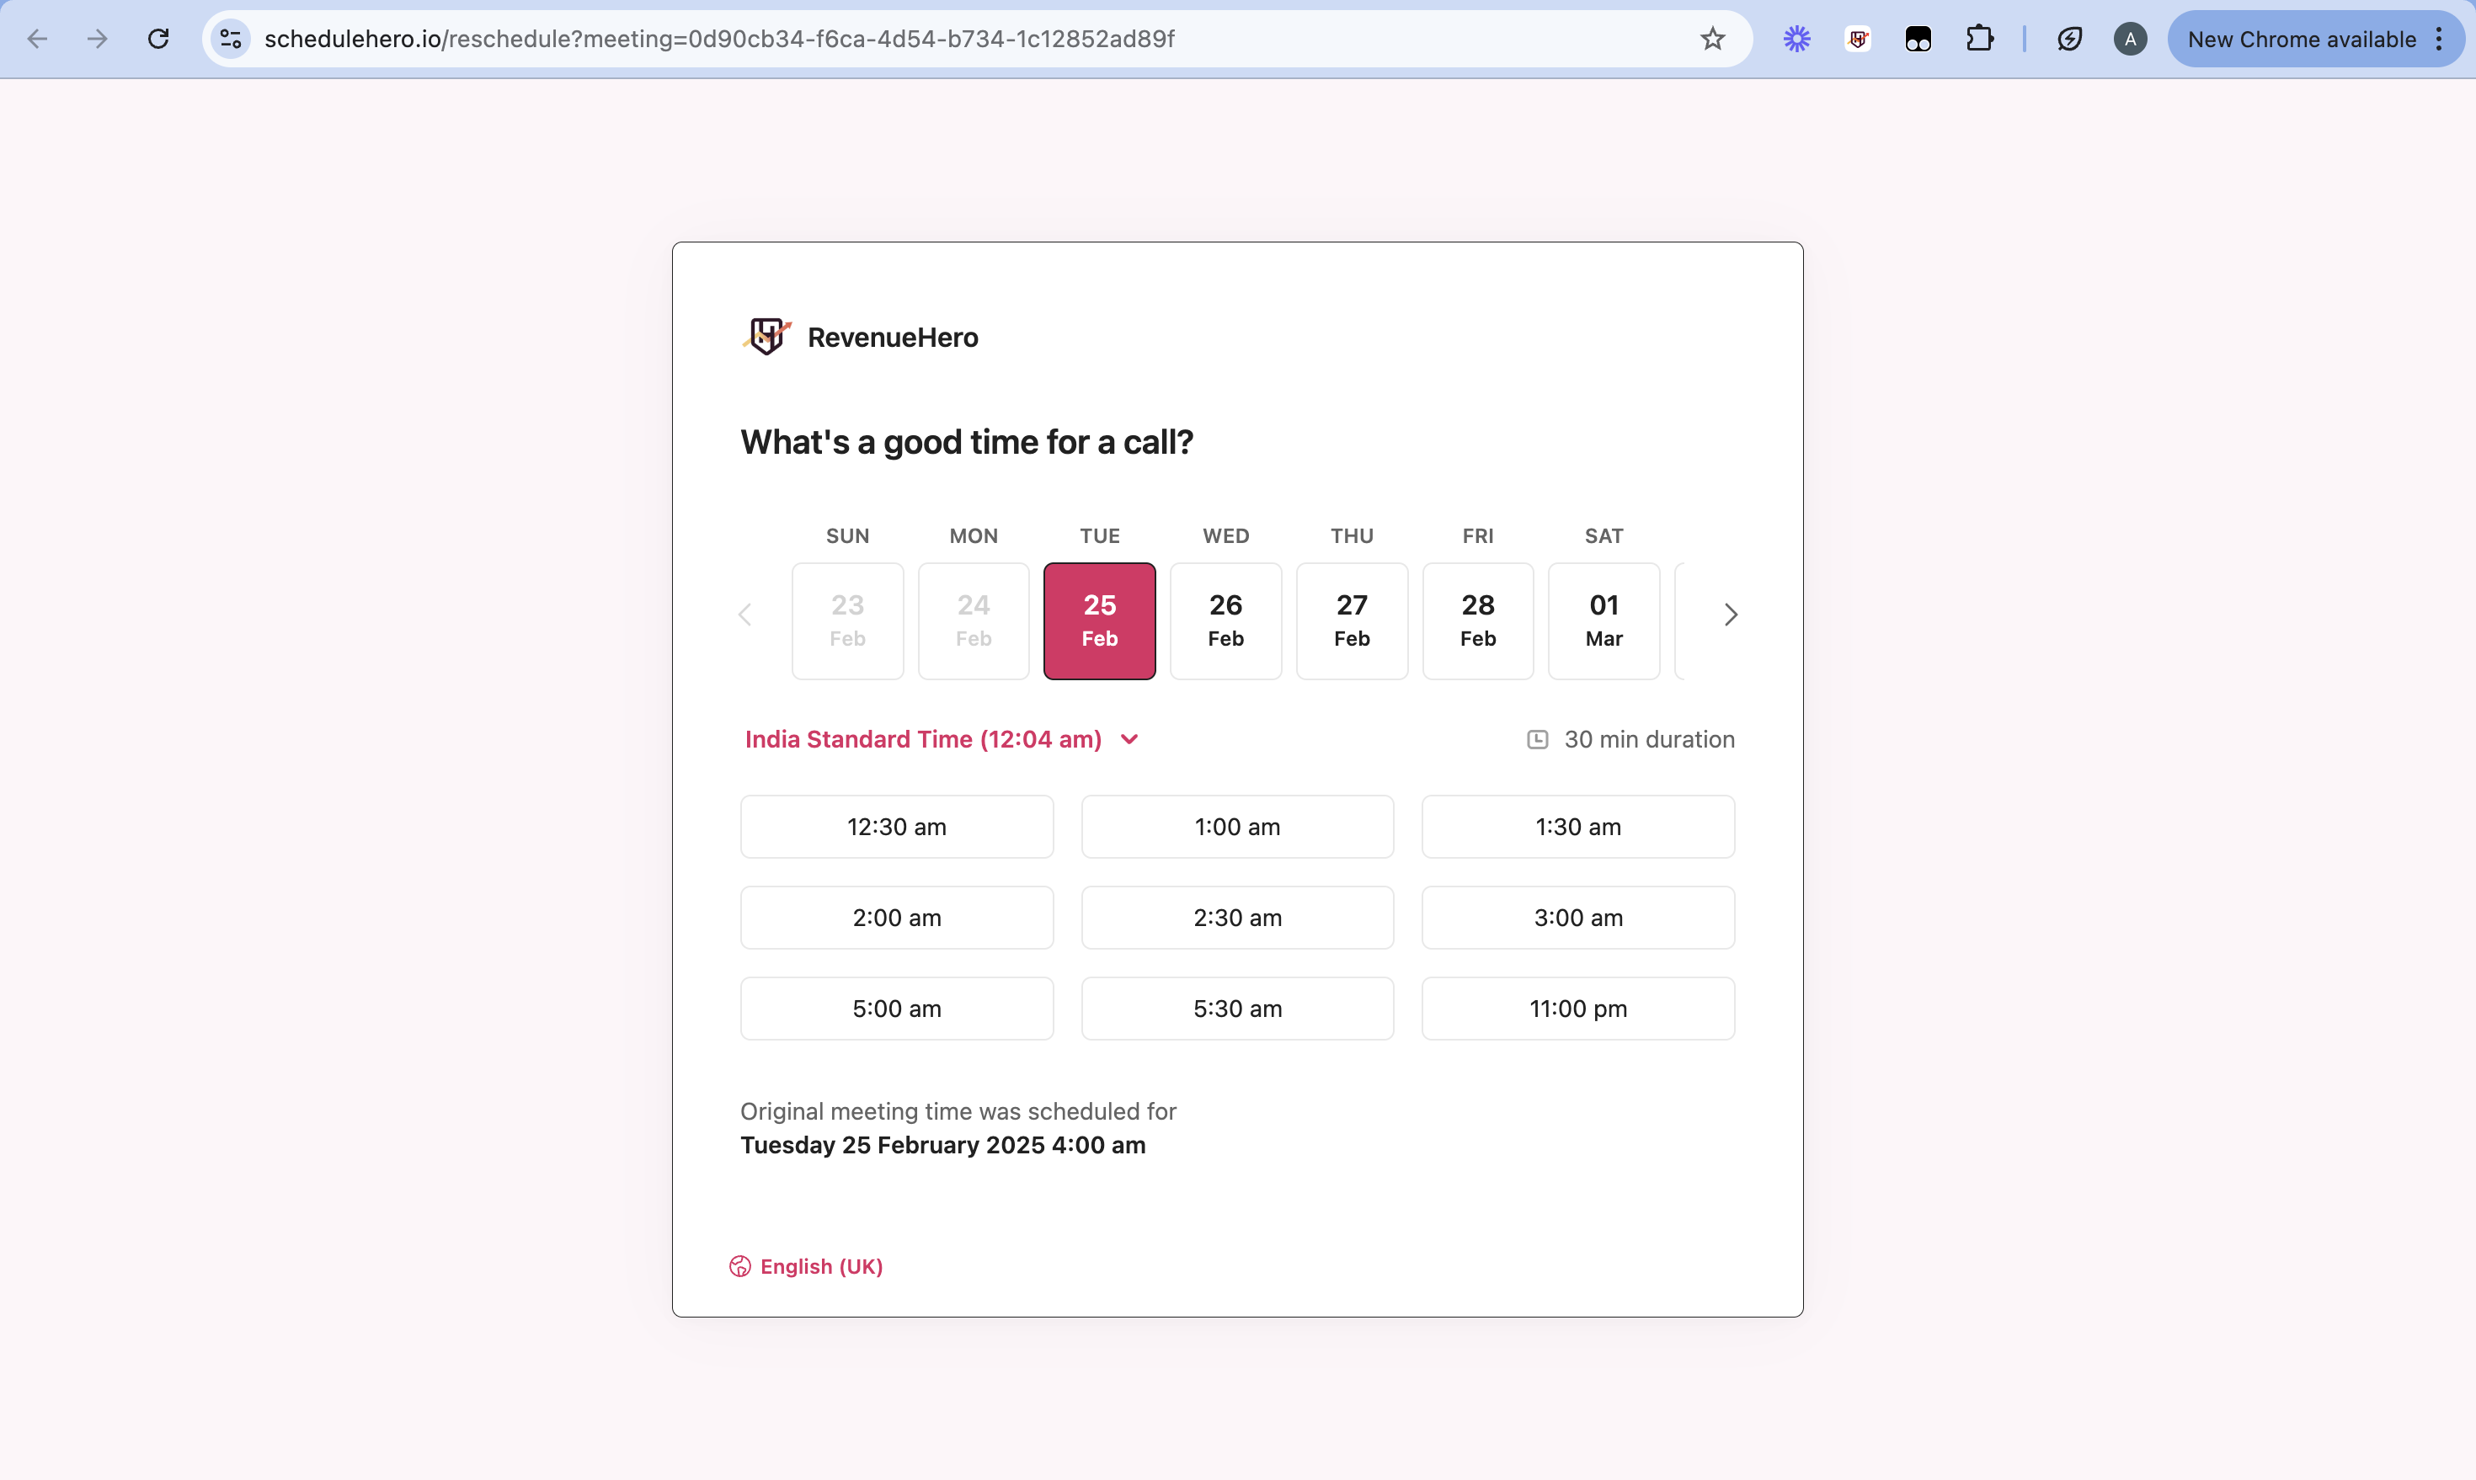
Task: Open the Chrome profile avatar
Action: [x=2130, y=39]
